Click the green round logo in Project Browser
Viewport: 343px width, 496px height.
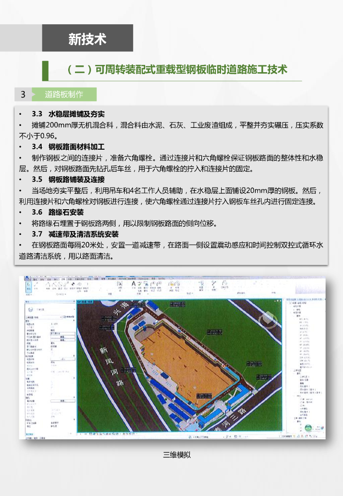point(308,428)
